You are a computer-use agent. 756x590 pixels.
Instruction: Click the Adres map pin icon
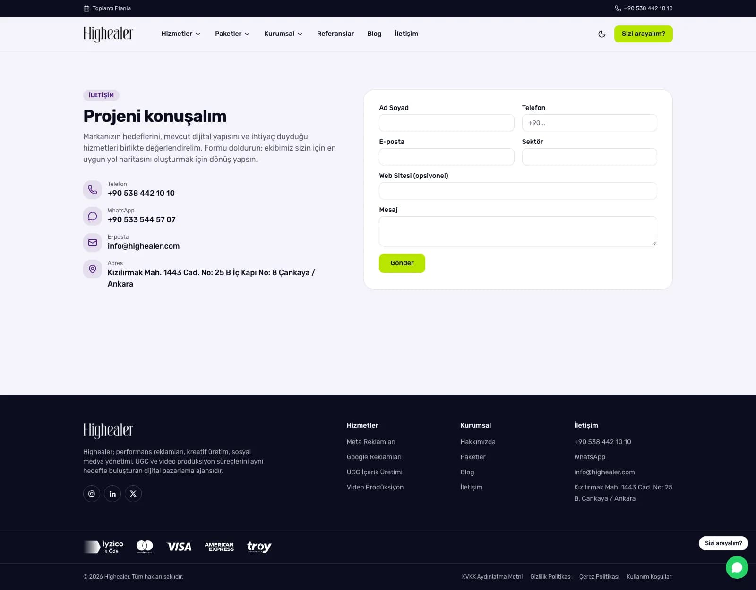[93, 269]
